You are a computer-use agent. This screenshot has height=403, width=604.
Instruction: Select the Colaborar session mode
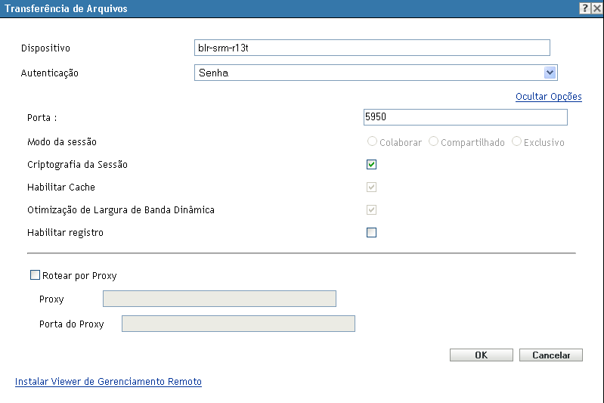[372, 142]
